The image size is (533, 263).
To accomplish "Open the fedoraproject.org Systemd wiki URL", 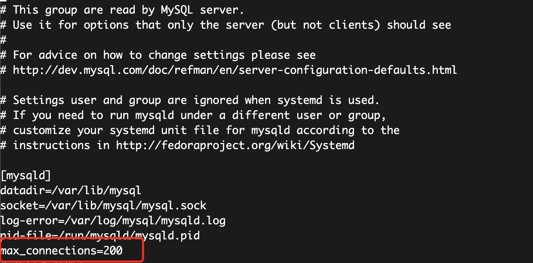I will point(235,145).
